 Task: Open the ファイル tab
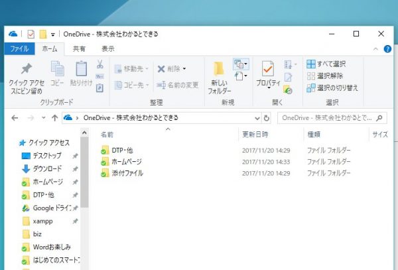(x=19, y=48)
